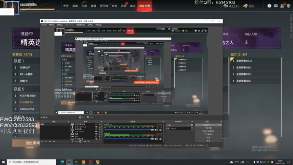Click the Windows taskbar search box
293x165 pixels.
(x=31, y=162)
